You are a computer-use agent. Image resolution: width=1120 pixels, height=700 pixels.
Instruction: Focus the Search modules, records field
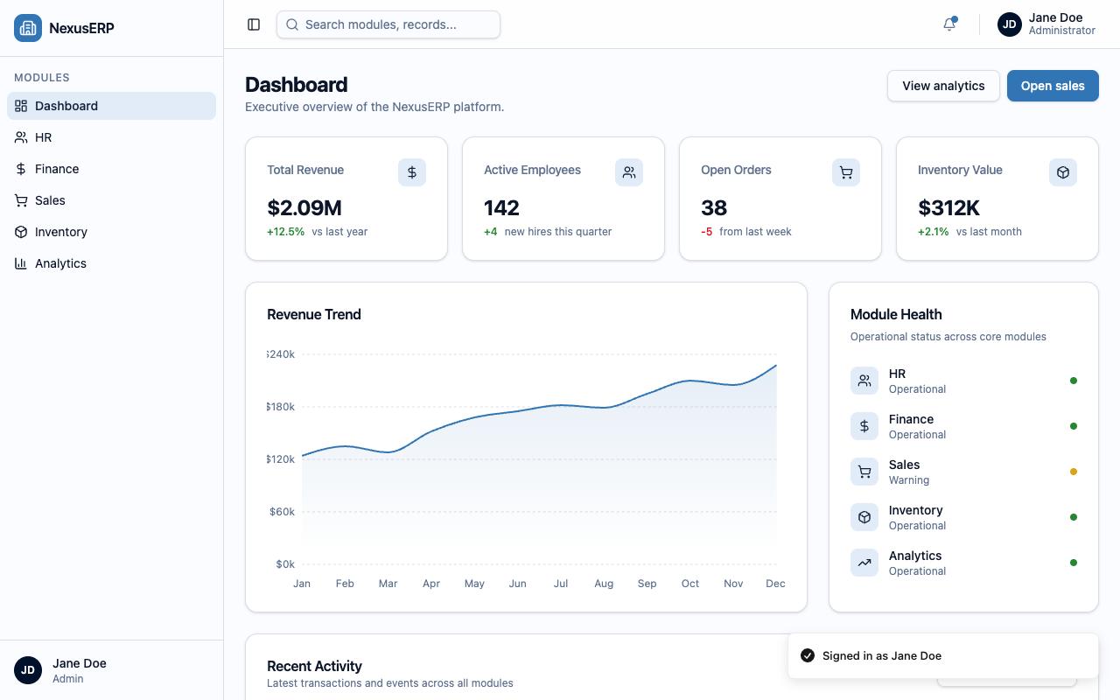coord(388,24)
